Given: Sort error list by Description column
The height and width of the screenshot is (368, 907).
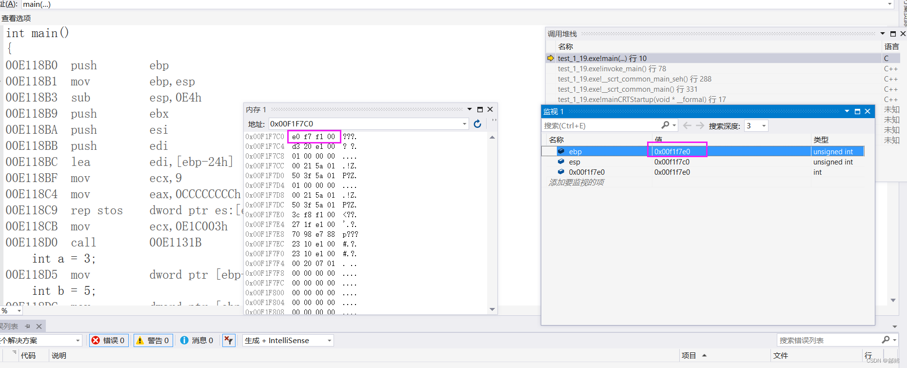Looking at the screenshot, I should coord(59,355).
